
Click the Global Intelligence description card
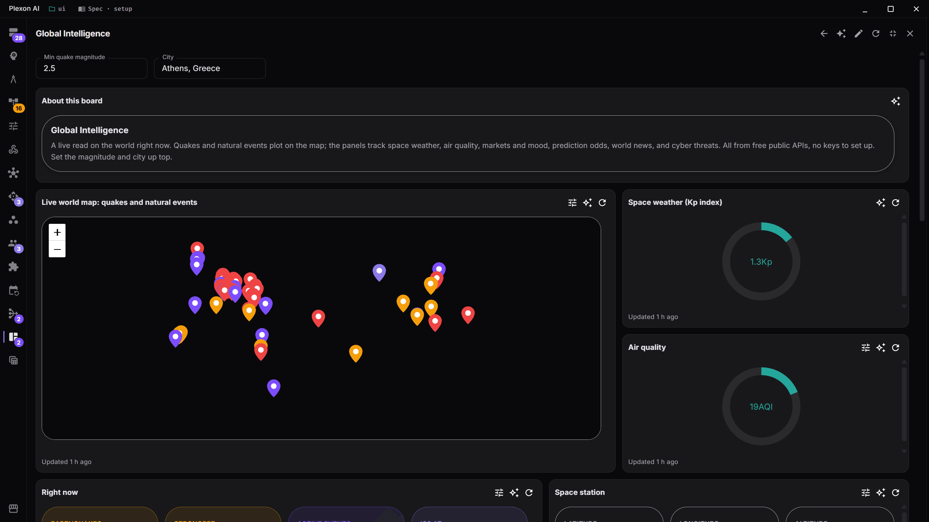pos(468,144)
